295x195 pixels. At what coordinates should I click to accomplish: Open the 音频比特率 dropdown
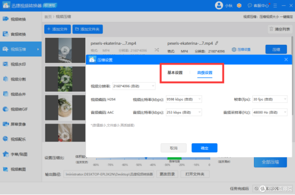coord(184,112)
